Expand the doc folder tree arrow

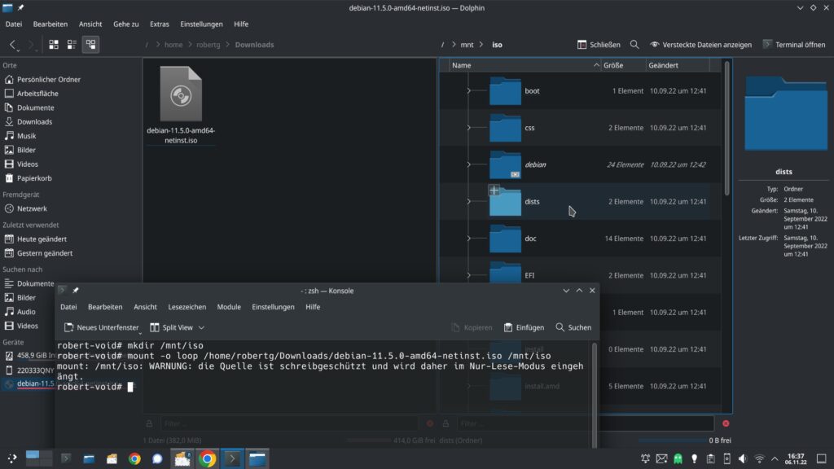(468, 239)
